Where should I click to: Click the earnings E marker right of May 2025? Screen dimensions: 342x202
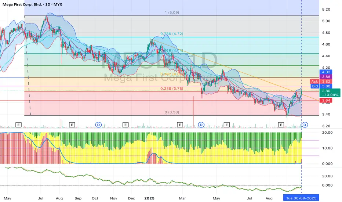tap(227, 125)
